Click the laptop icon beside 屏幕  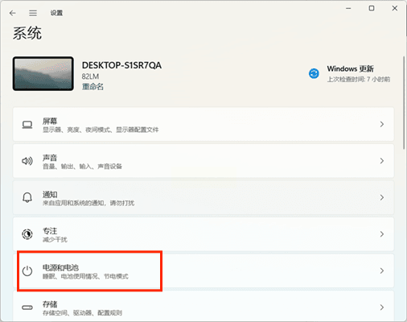[27, 125]
